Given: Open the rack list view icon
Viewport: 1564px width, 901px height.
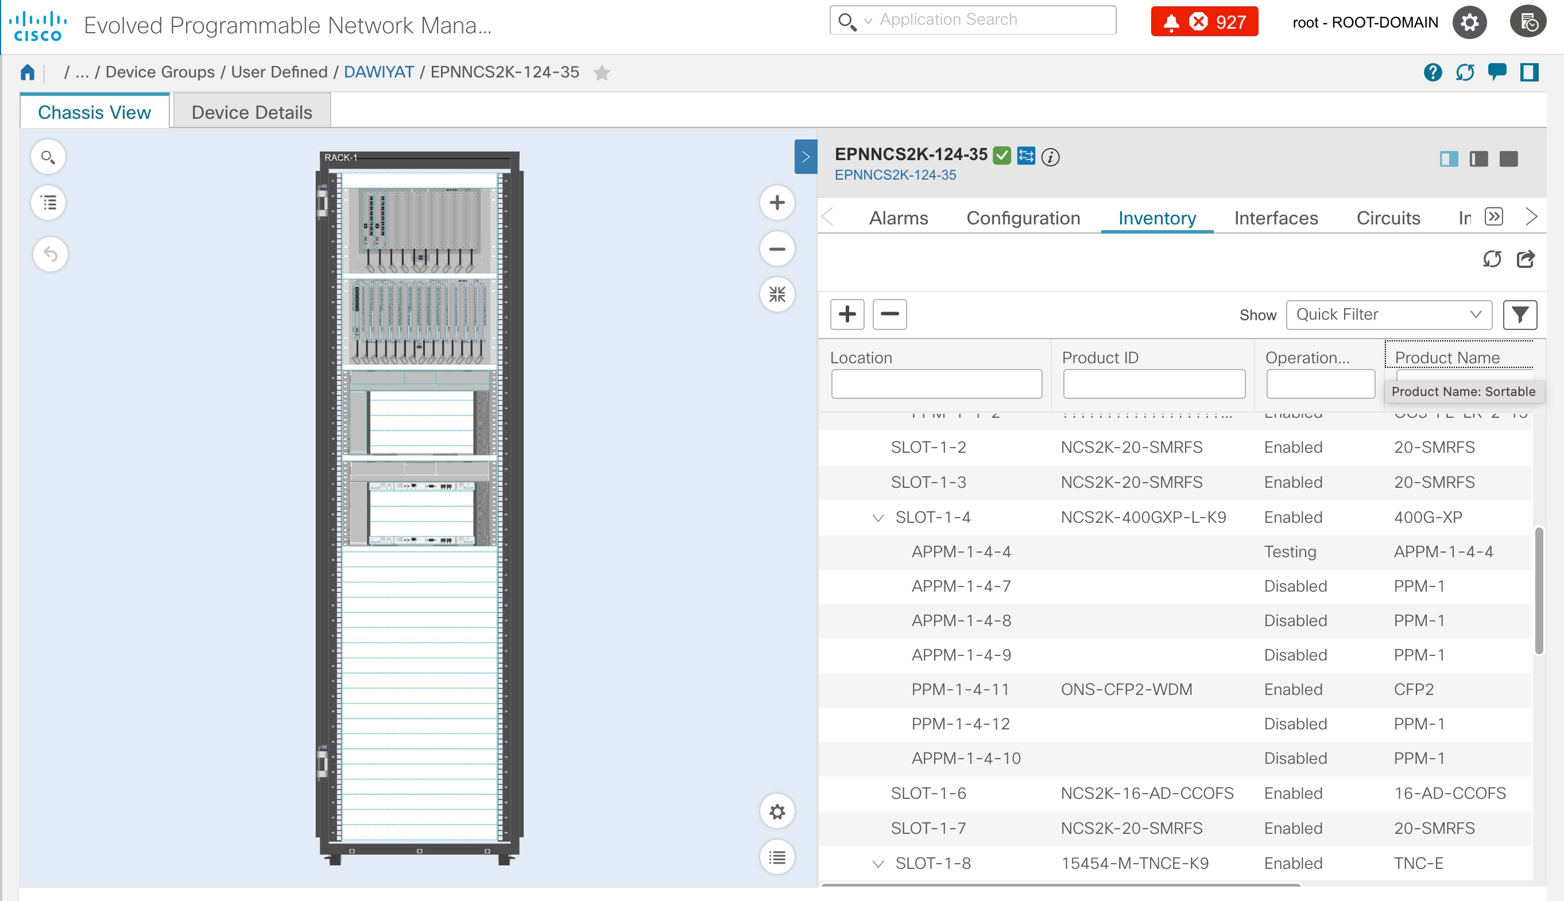Looking at the screenshot, I should coord(48,203).
